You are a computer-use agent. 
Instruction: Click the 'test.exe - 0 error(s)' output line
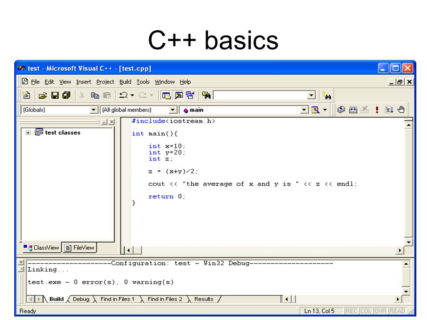coord(101,282)
